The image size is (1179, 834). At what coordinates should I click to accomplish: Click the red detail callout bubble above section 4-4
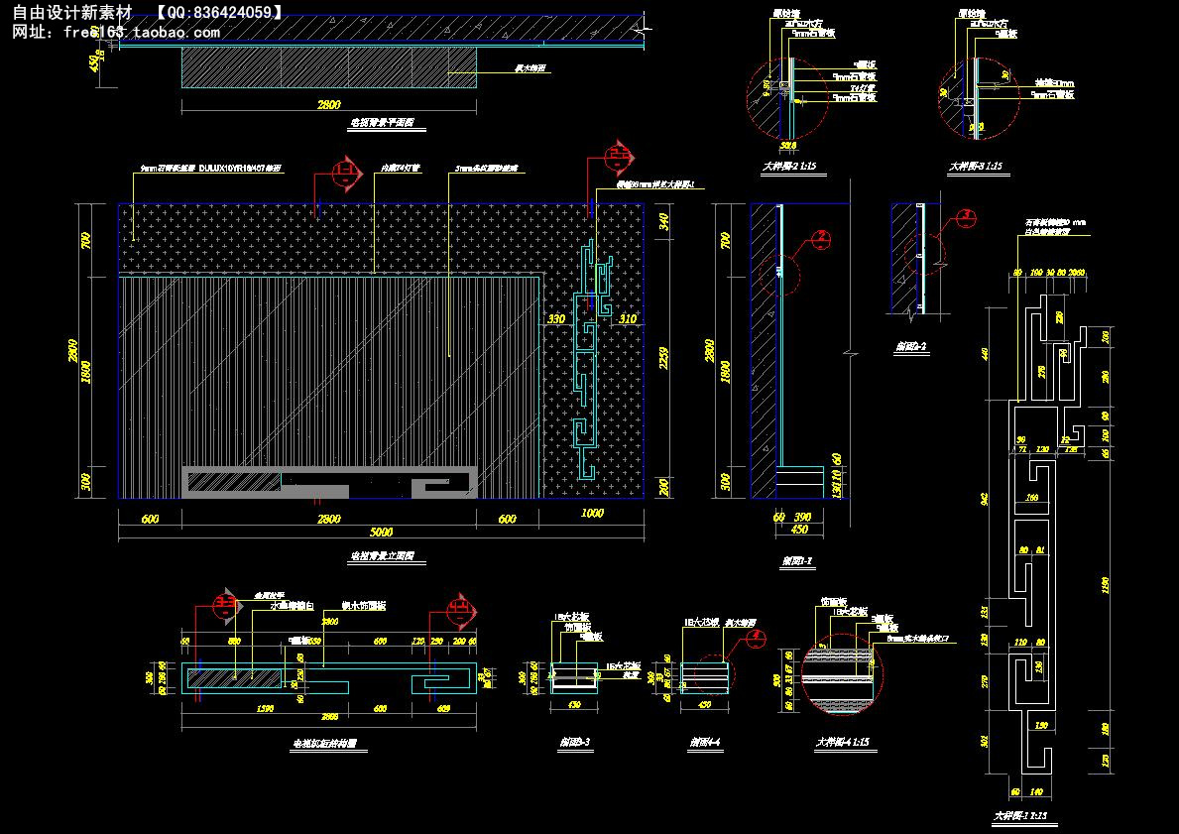(x=755, y=639)
